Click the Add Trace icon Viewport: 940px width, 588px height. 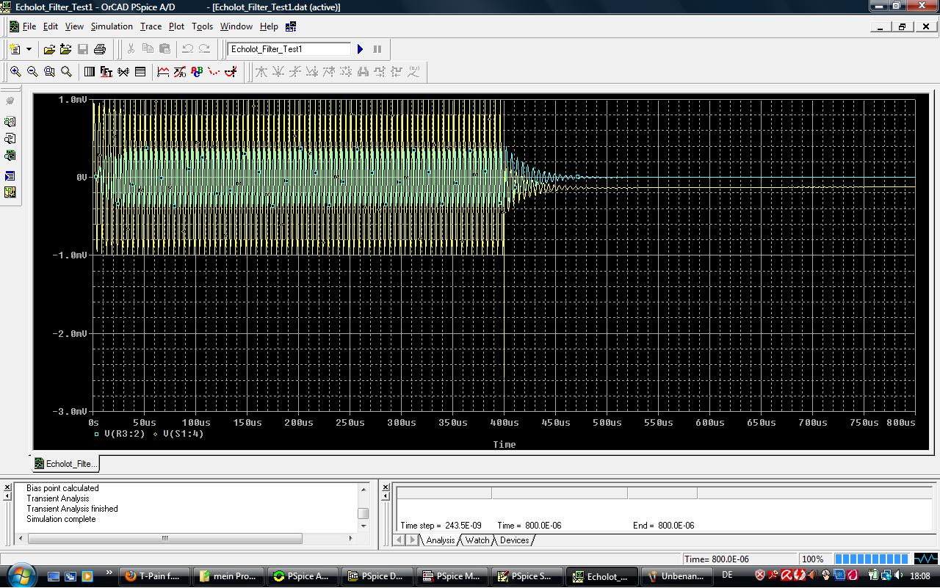(x=163, y=72)
